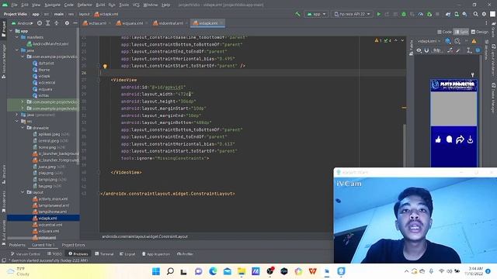Open the Device Manager icon in toolbar
The width and height of the screenshot is (497, 279).
(457, 14)
